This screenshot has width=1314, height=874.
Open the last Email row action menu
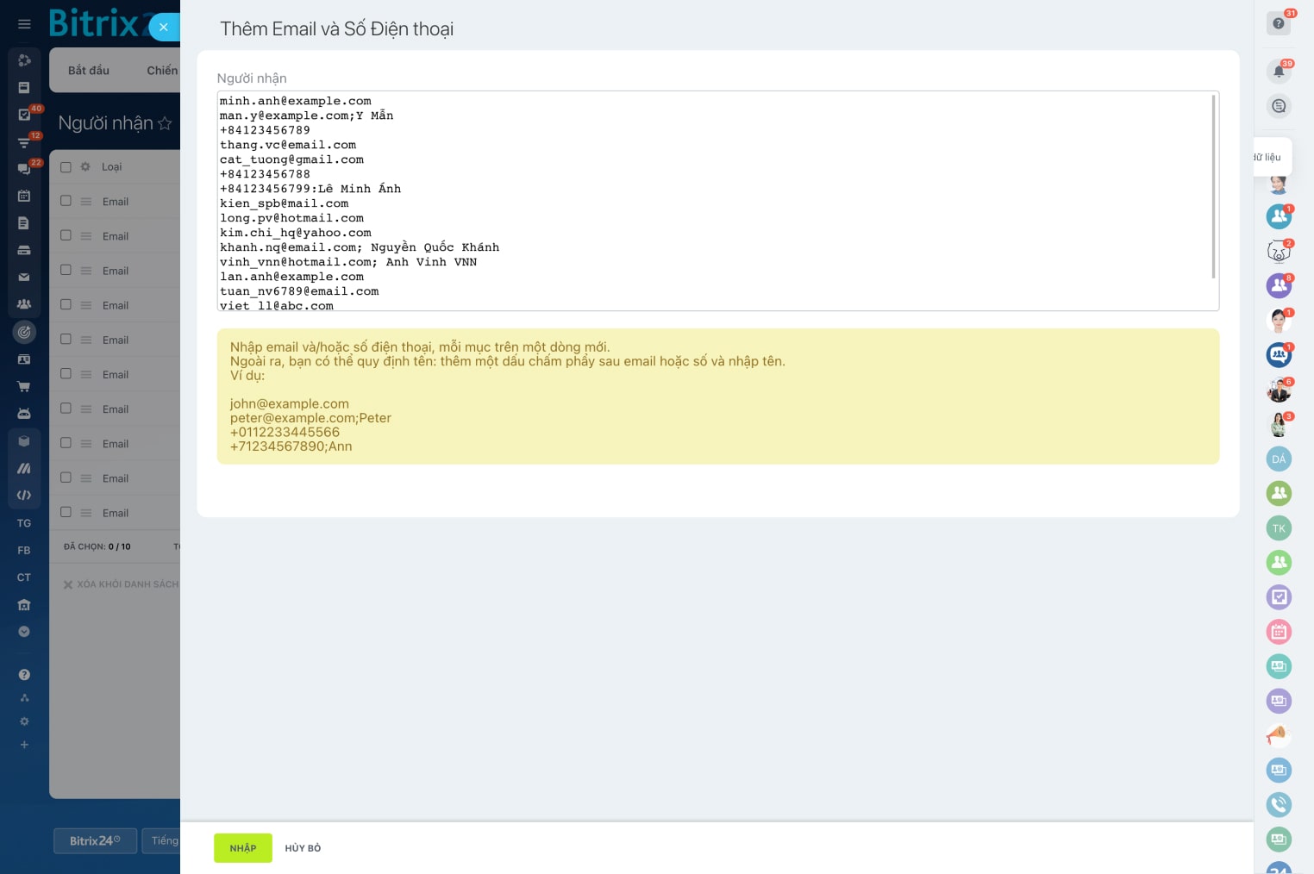coord(86,513)
